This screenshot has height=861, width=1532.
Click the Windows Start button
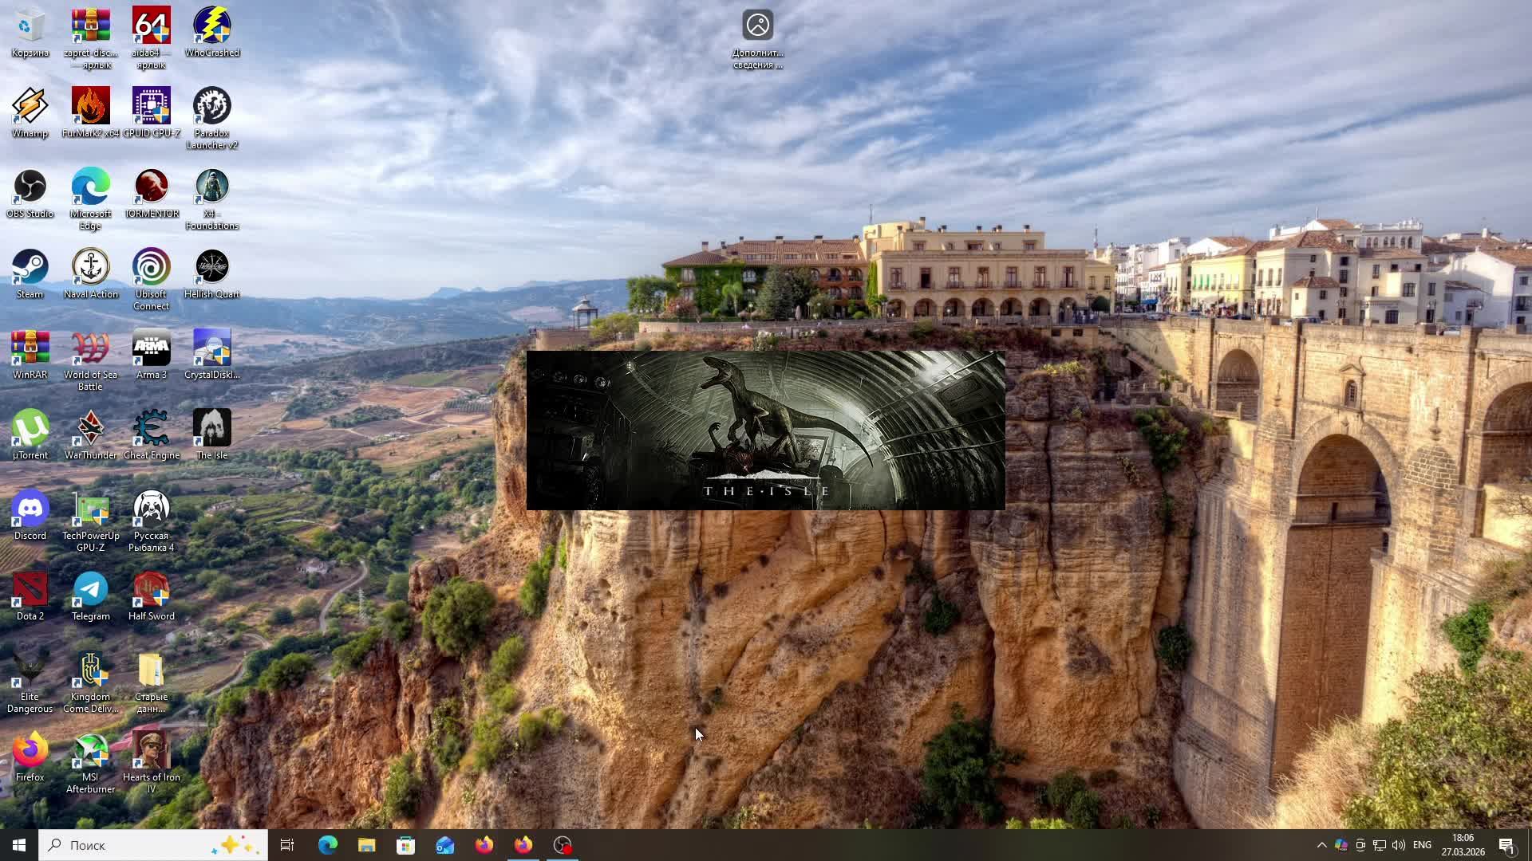pos(19,845)
